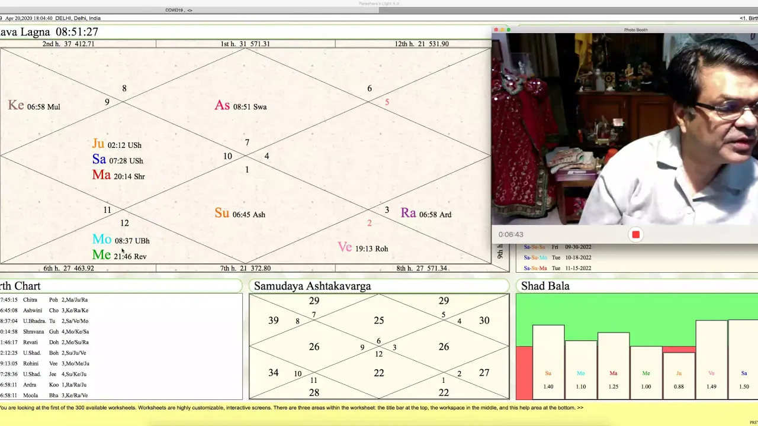Click the pink sign number 2 near Venus

(369, 223)
